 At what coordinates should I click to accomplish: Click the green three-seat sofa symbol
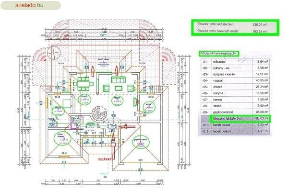[119, 80]
